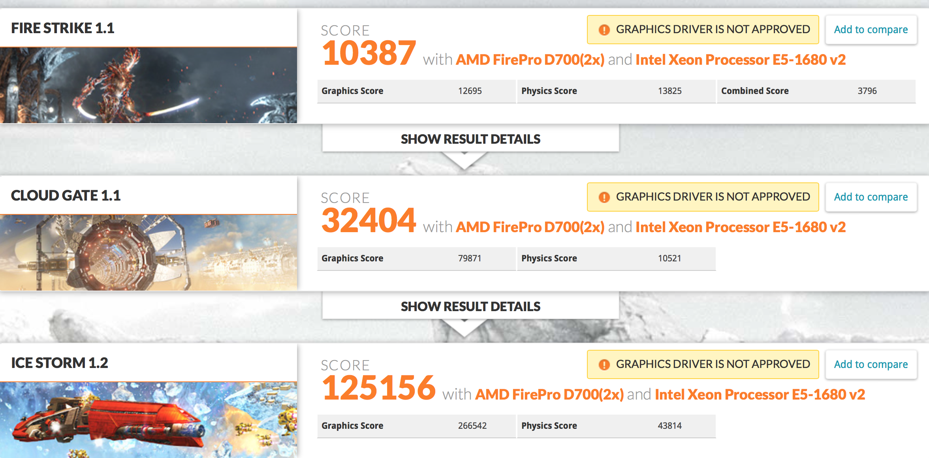Click Ice Storm overall score 125156
Viewport: 929px width, 458px height.
click(x=378, y=388)
